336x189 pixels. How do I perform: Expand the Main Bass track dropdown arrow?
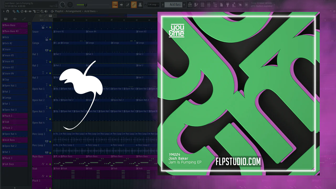pos(47,164)
